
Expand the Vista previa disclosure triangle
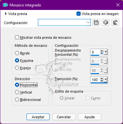[6, 14]
